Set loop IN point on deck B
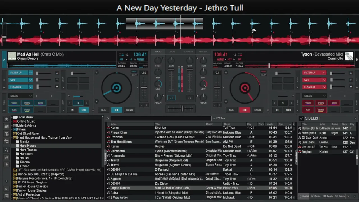 point(277,110)
